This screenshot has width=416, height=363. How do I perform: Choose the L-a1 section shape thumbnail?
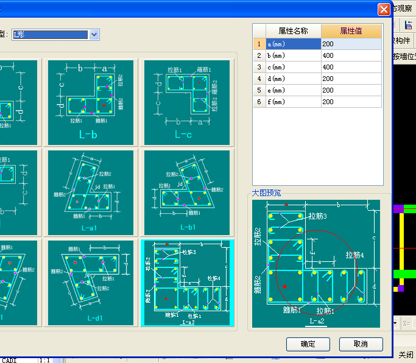91,192
